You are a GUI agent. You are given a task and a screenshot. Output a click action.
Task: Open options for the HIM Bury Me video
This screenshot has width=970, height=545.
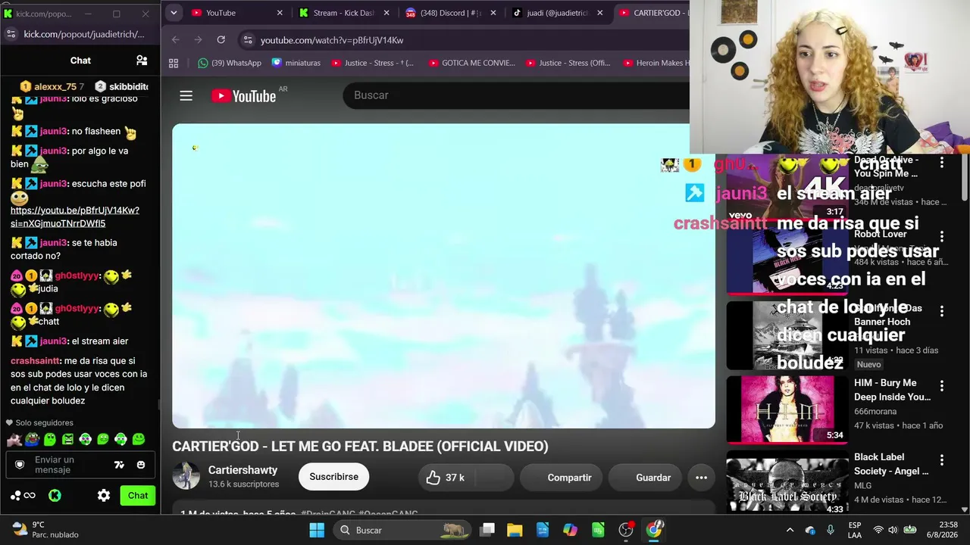(x=942, y=385)
